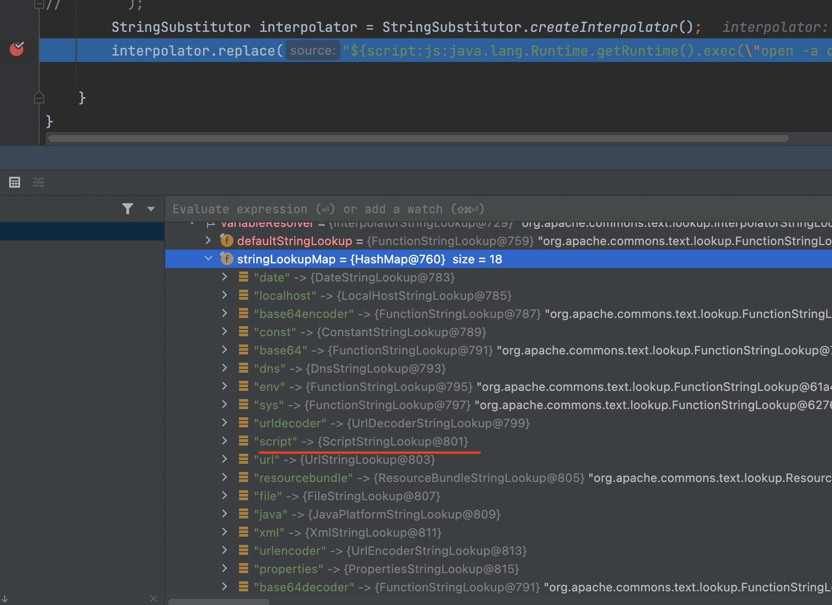Expand the defaultStringLookup node
This screenshot has width=832, height=605.
(x=208, y=240)
